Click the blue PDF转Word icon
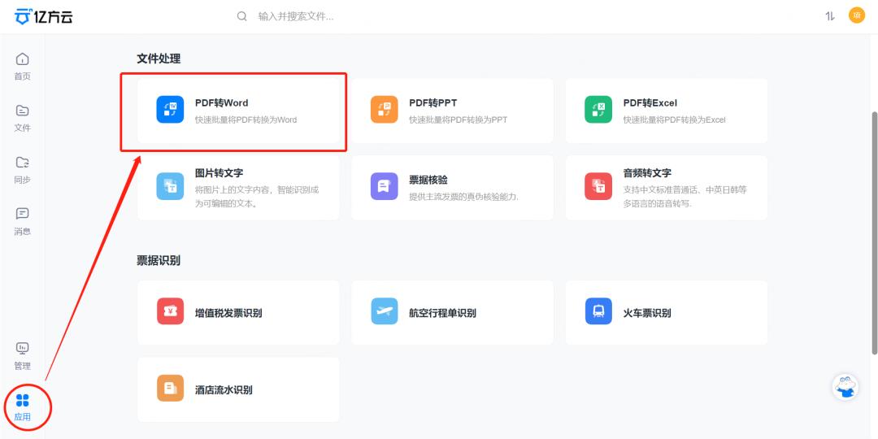This screenshot has width=878, height=439. pos(170,109)
